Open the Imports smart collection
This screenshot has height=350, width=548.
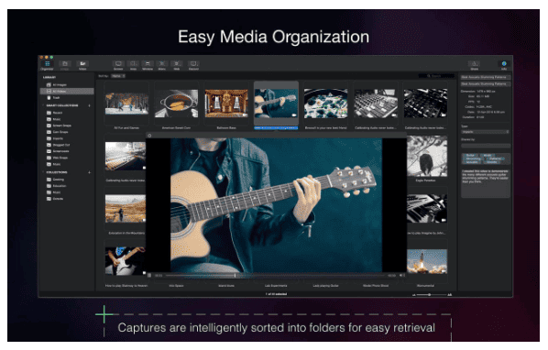(x=66, y=138)
